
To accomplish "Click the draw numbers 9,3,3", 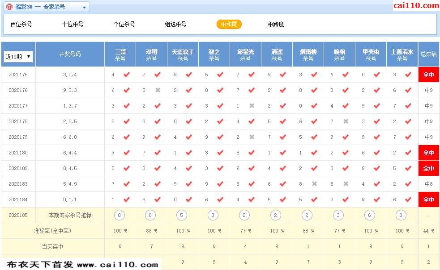I will (x=70, y=90).
